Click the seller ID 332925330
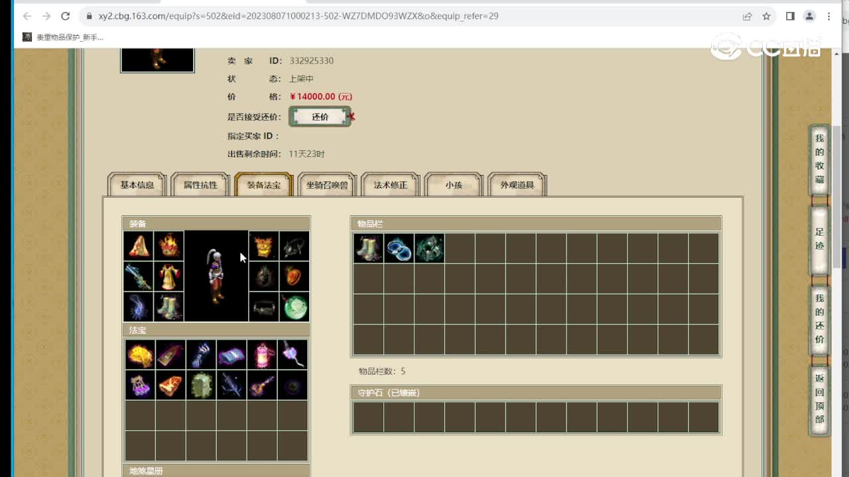 pyautogui.click(x=311, y=61)
